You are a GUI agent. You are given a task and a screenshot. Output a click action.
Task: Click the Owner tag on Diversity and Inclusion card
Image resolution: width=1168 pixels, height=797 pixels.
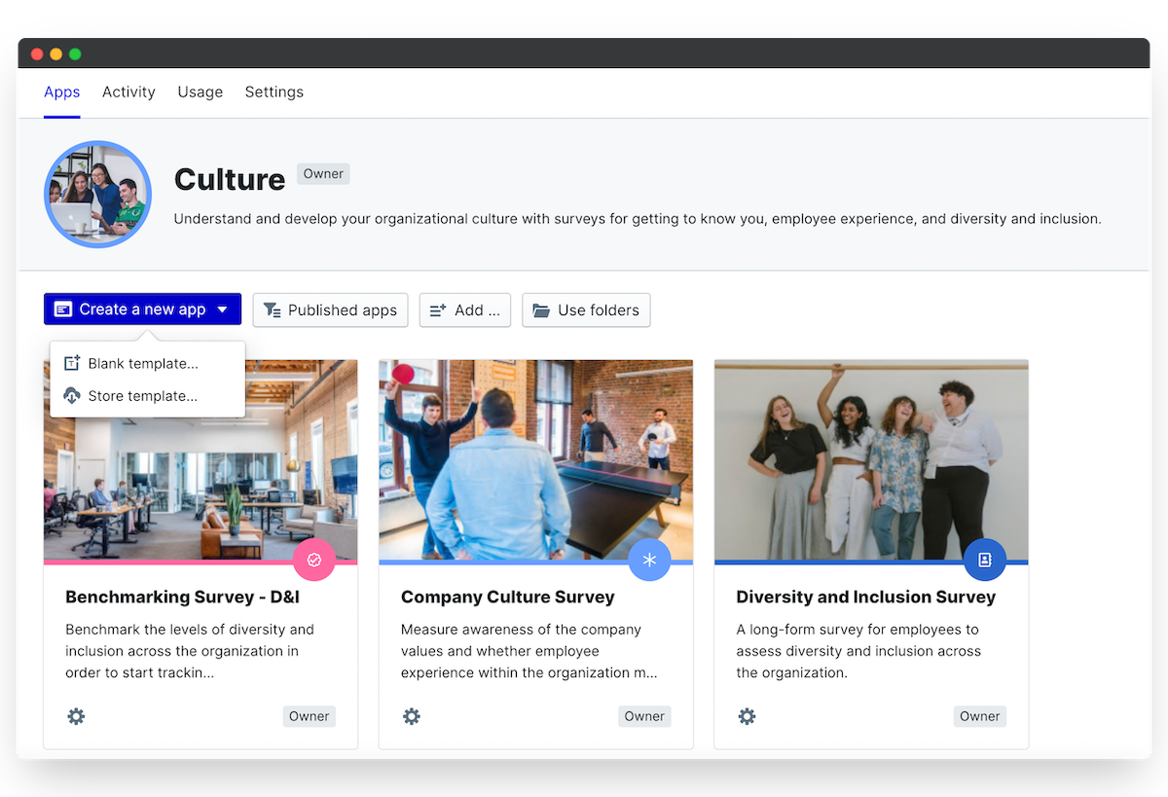click(980, 716)
